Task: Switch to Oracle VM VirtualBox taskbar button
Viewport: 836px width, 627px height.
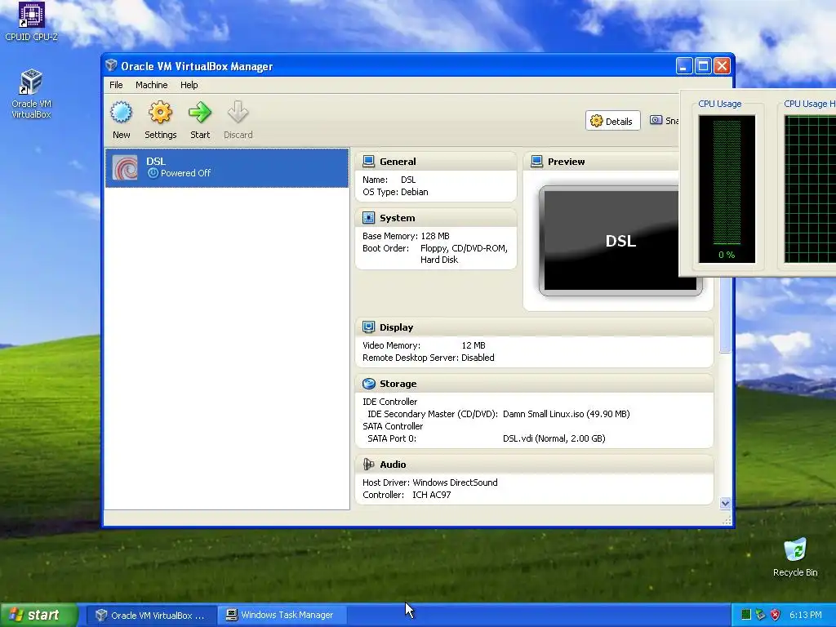Action: click(151, 616)
